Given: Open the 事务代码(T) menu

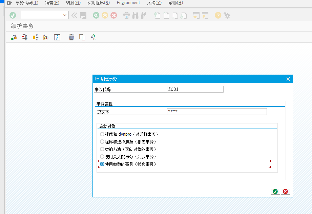Looking at the screenshot, I should (x=27, y=3).
